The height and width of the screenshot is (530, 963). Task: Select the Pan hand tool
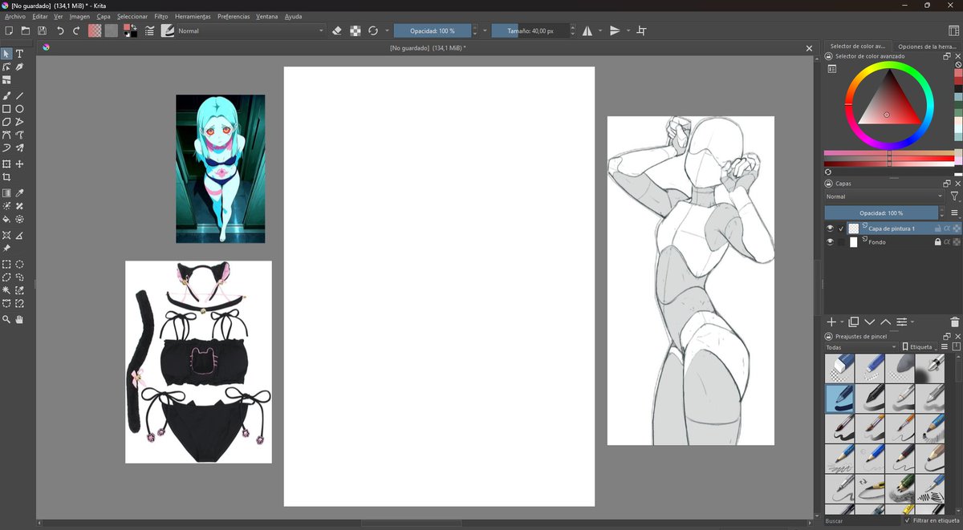tap(19, 320)
